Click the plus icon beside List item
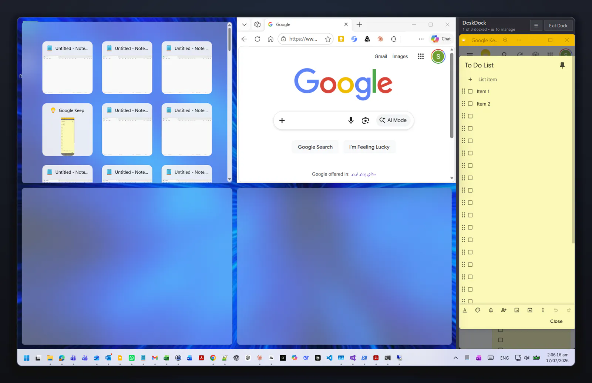 coord(470,79)
